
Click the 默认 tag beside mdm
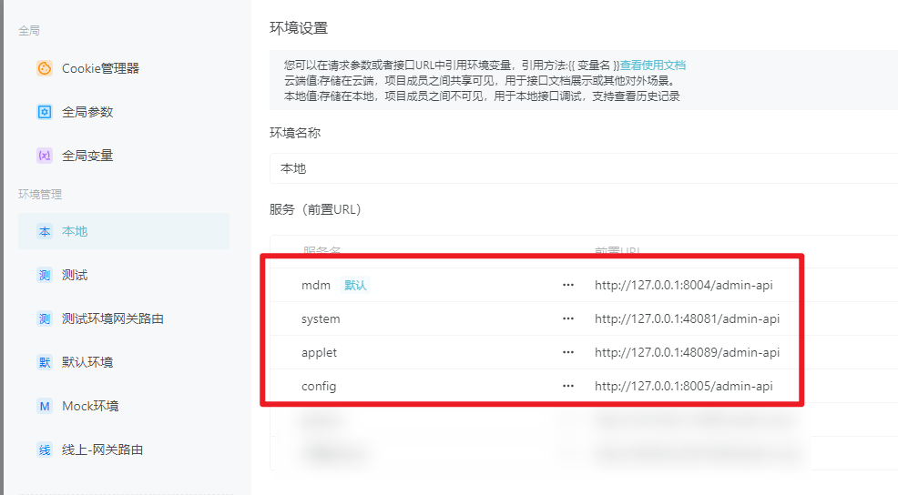pyautogui.click(x=355, y=285)
